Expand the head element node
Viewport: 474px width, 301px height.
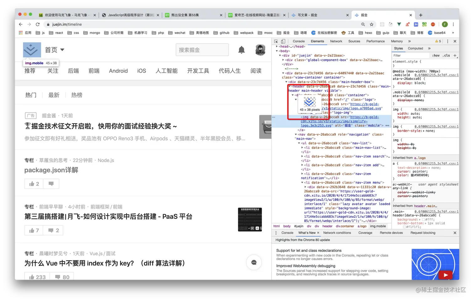(277, 47)
